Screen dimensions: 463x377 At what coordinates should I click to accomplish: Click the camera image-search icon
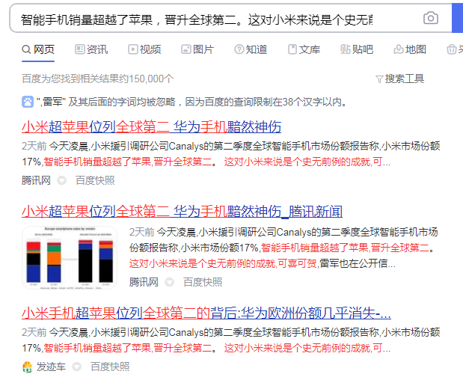[431, 18]
